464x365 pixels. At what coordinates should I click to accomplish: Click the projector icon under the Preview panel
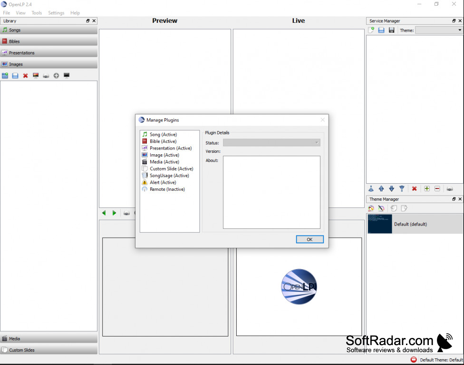tap(126, 213)
